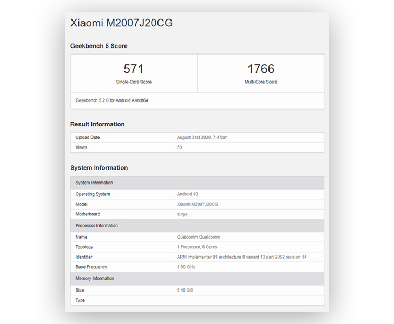This screenshot has height=324, width=394.
Task: Select the Qualcomm Qualcomm value
Action: point(198,237)
